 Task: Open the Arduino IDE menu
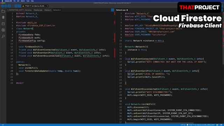(x=8, y=1)
